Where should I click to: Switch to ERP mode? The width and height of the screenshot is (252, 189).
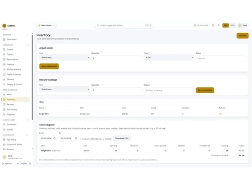226,25
